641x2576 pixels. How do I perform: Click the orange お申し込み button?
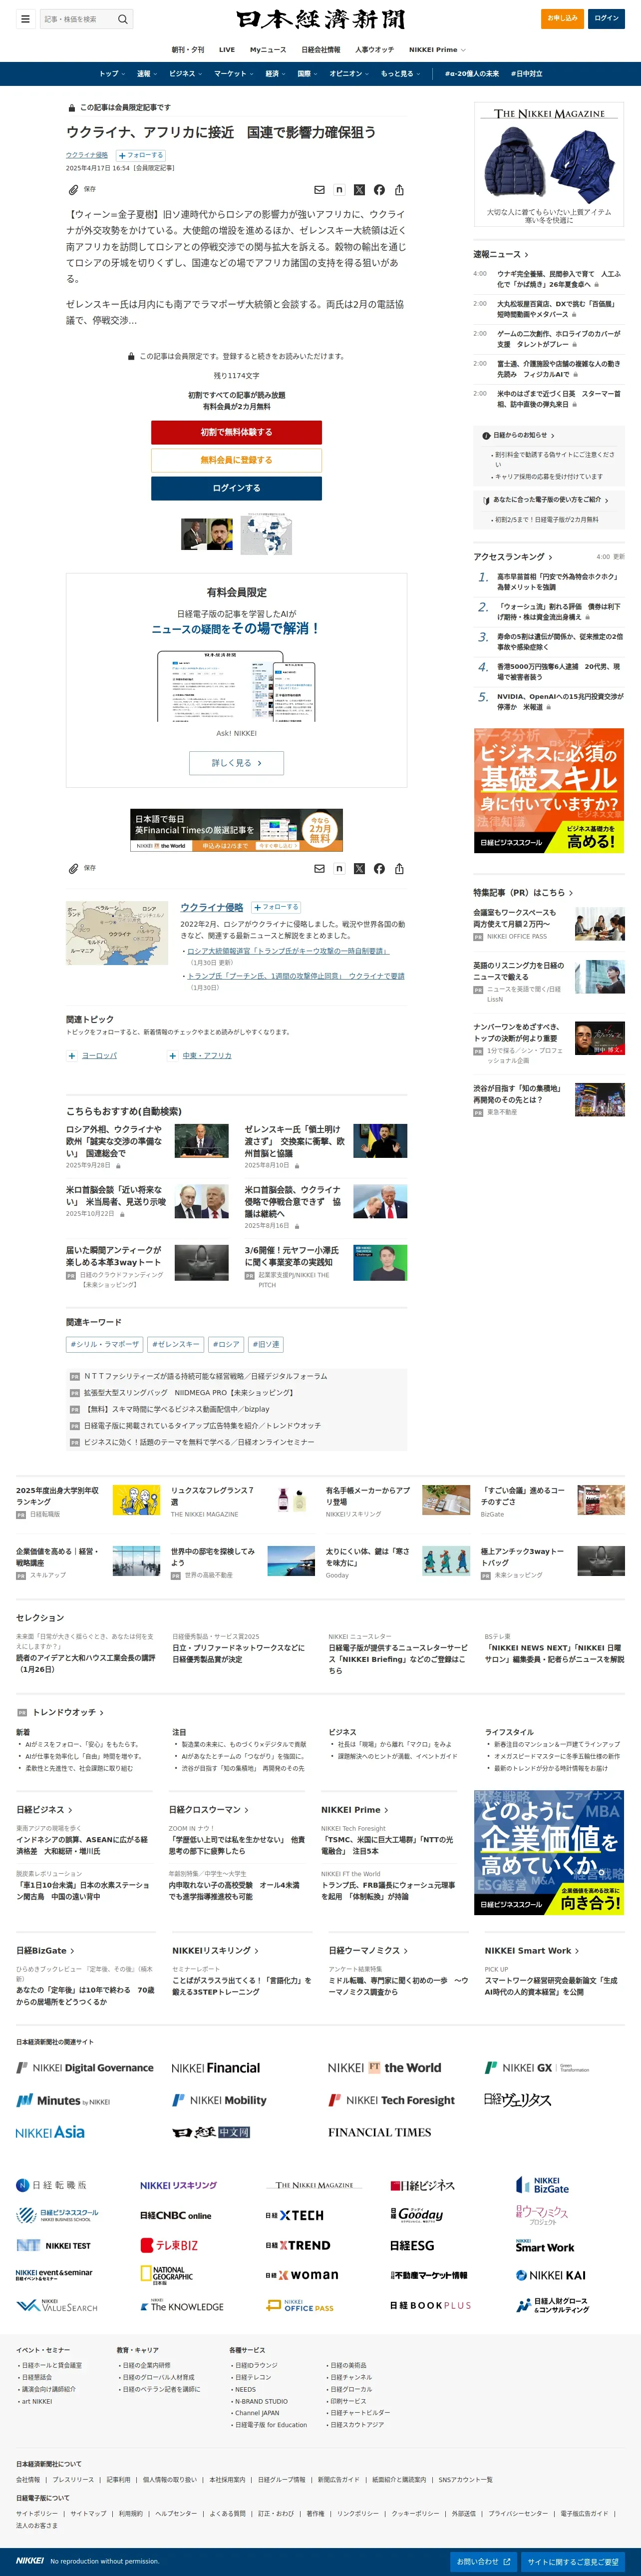point(562,18)
